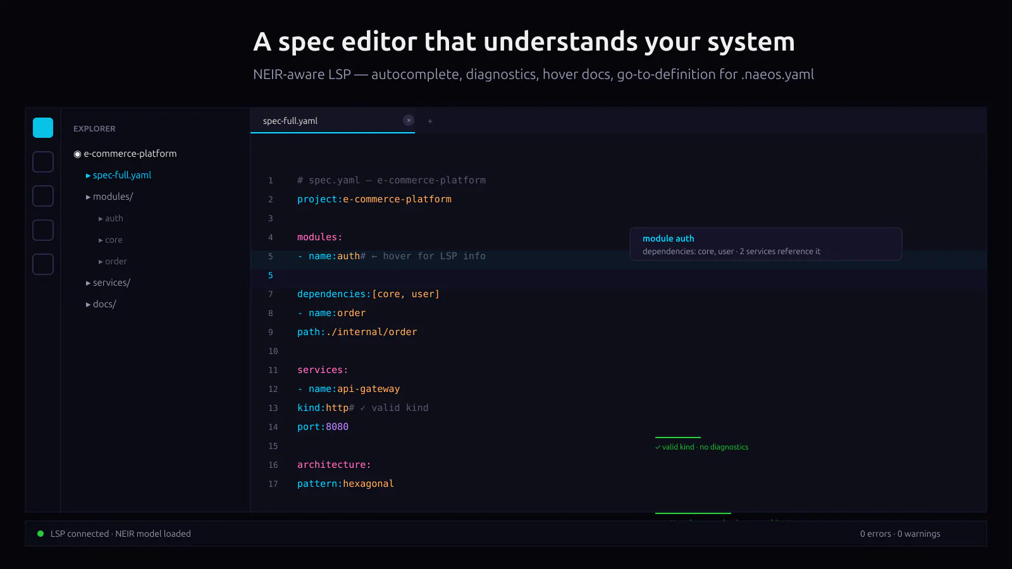Click the comment '# spec.yaml — e-commerce-platform'
1012x569 pixels.
[x=392, y=180]
